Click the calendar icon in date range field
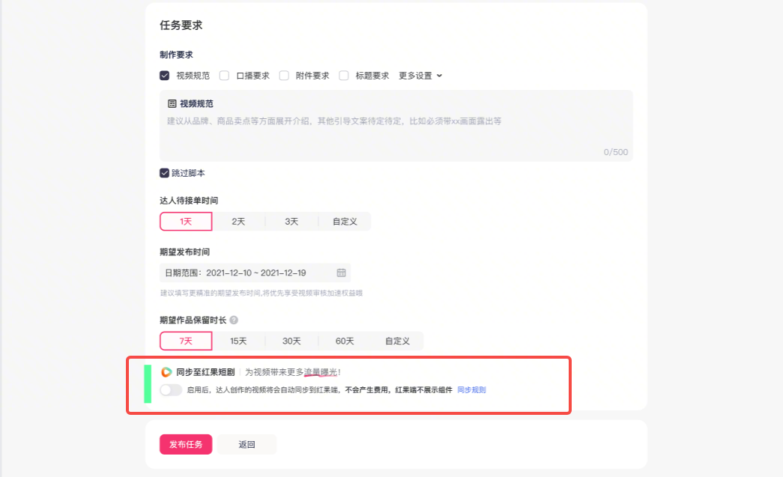 (341, 273)
